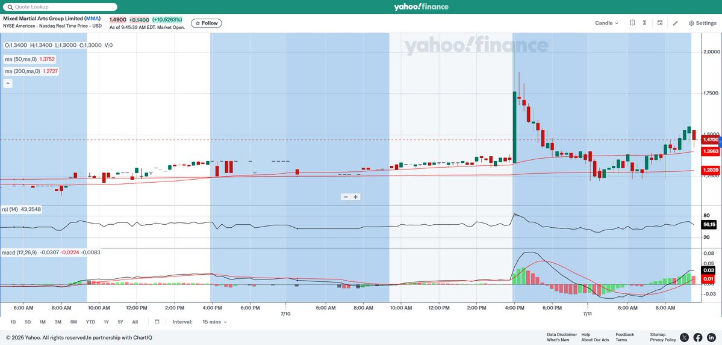Click the comparison brackets icon
Viewport: 722px width, 345px height.
[632, 23]
